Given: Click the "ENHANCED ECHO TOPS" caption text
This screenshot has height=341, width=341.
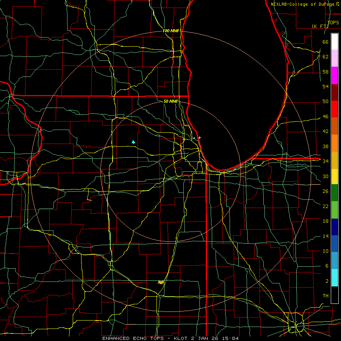Looking at the screenshot, I should [x=133, y=338].
